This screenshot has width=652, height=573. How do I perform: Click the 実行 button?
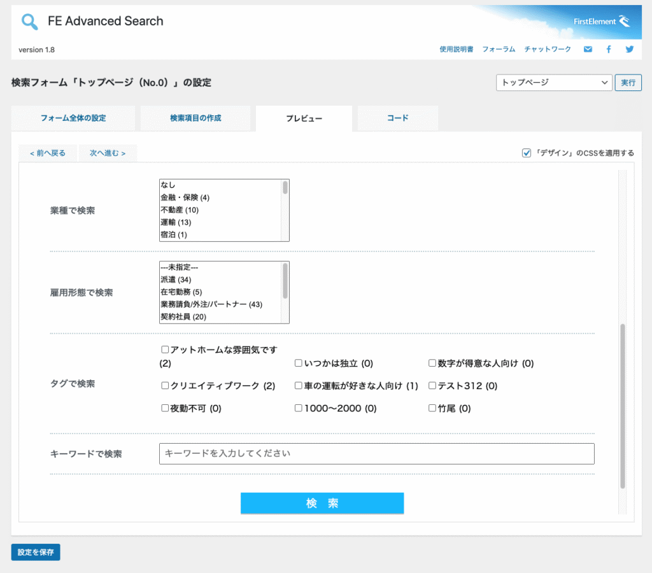[628, 82]
